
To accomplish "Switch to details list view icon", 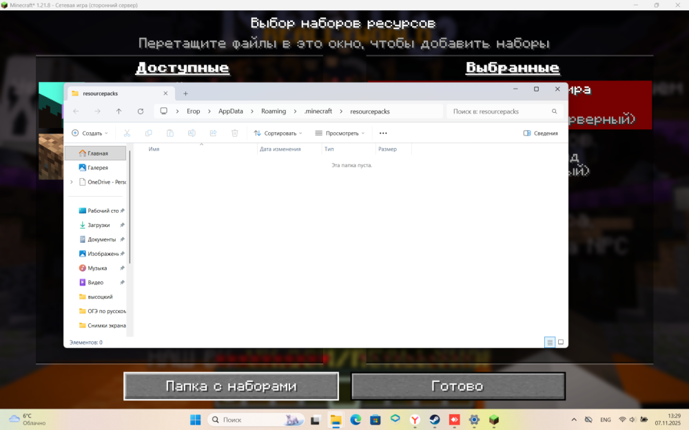I will coord(550,342).
